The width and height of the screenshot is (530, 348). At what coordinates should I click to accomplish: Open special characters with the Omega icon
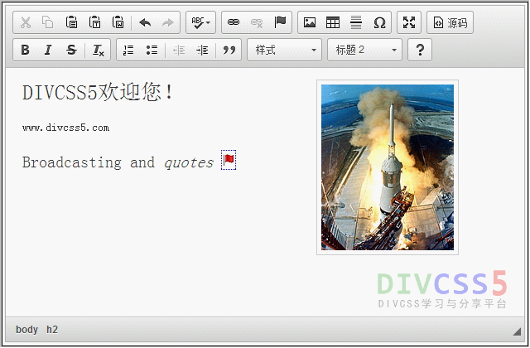point(379,22)
